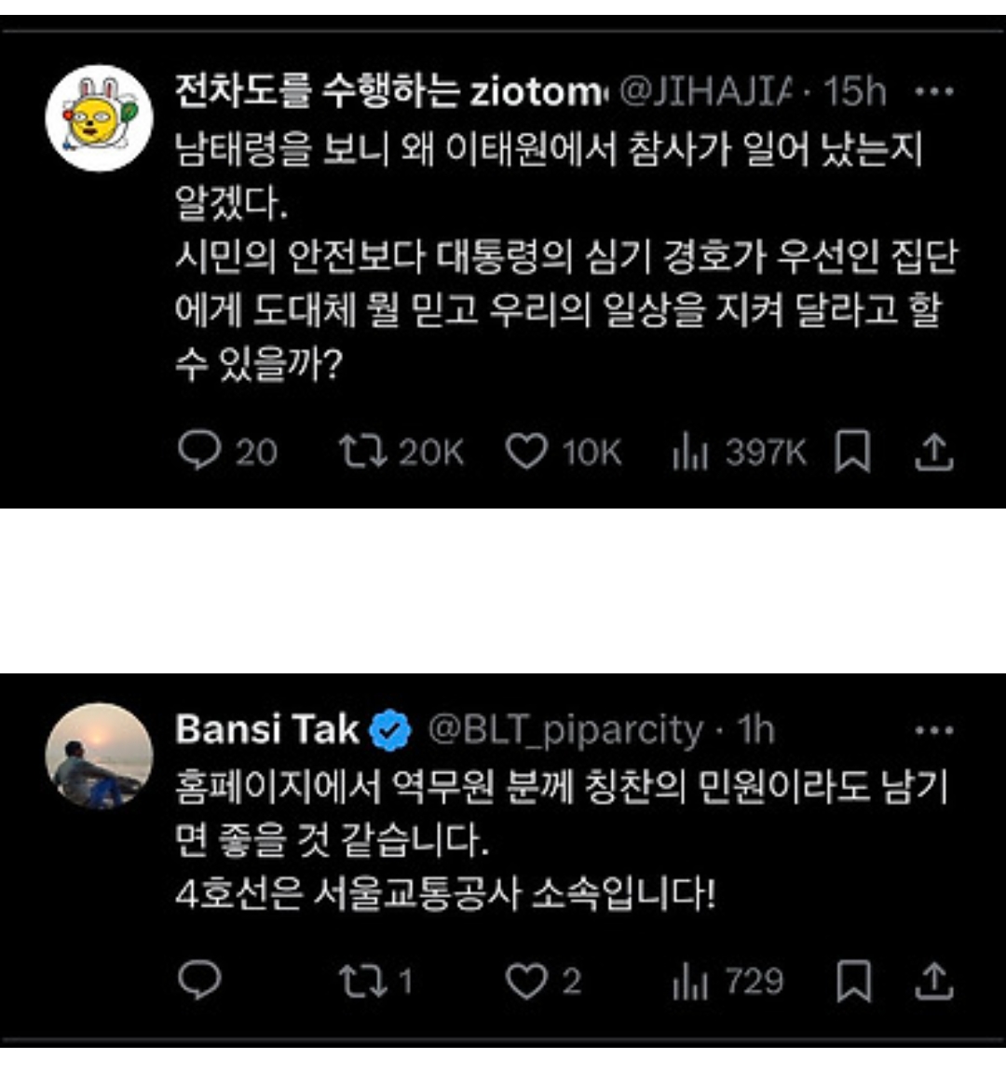
Task: Open the 15h timestamp link
Action: pyautogui.click(x=854, y=91)
